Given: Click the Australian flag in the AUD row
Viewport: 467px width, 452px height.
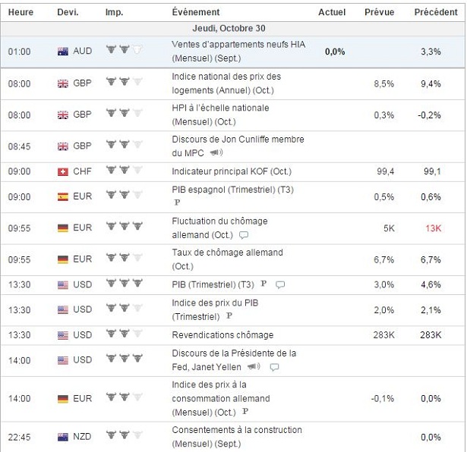Looking at the screenshot, I should click(x=63, y=52).
